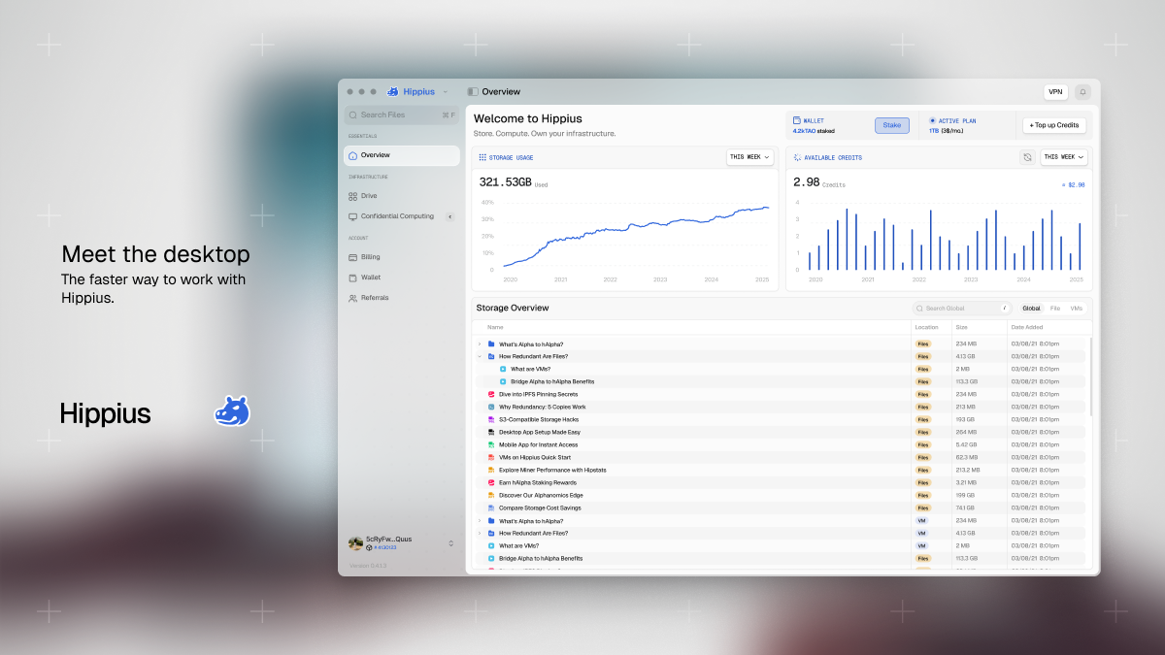Select the Active Plan radio indicator

pos(933,120)
